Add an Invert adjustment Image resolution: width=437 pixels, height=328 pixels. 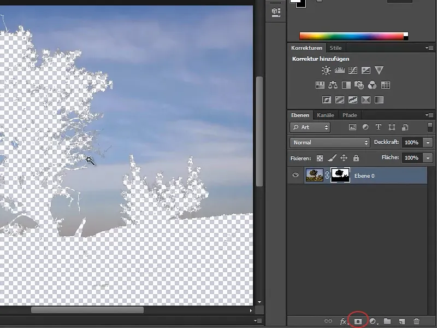[x=326, y=99]
